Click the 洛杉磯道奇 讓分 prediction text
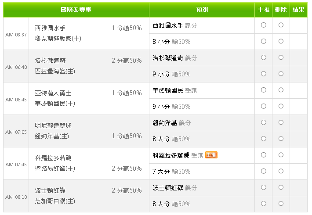 point(175,58)
